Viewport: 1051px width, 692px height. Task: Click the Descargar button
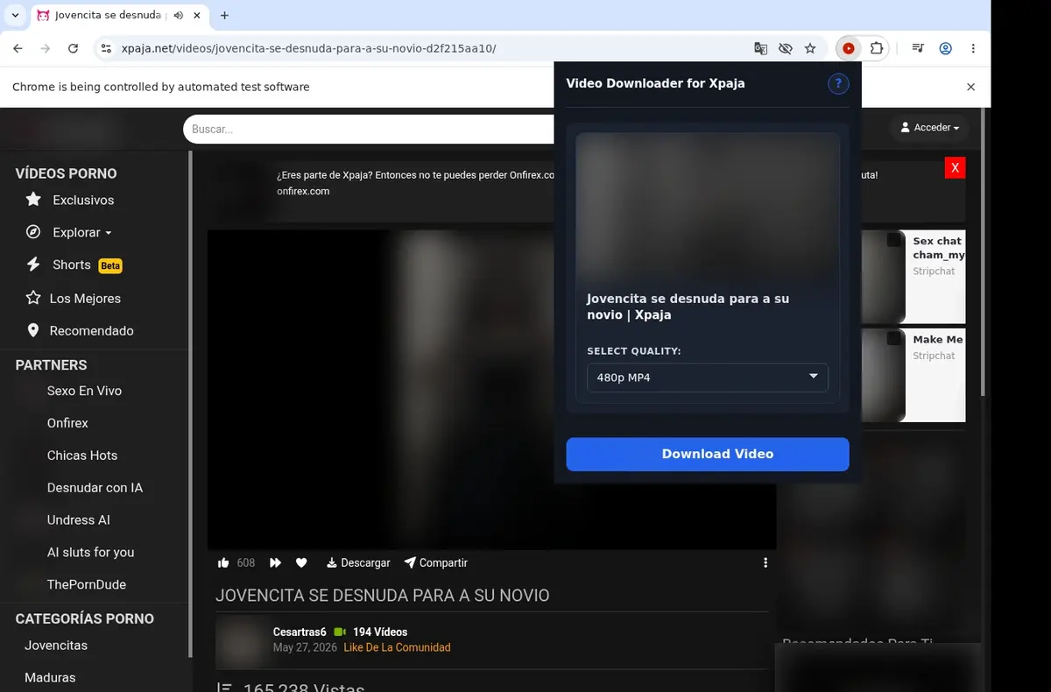(358, 562)
